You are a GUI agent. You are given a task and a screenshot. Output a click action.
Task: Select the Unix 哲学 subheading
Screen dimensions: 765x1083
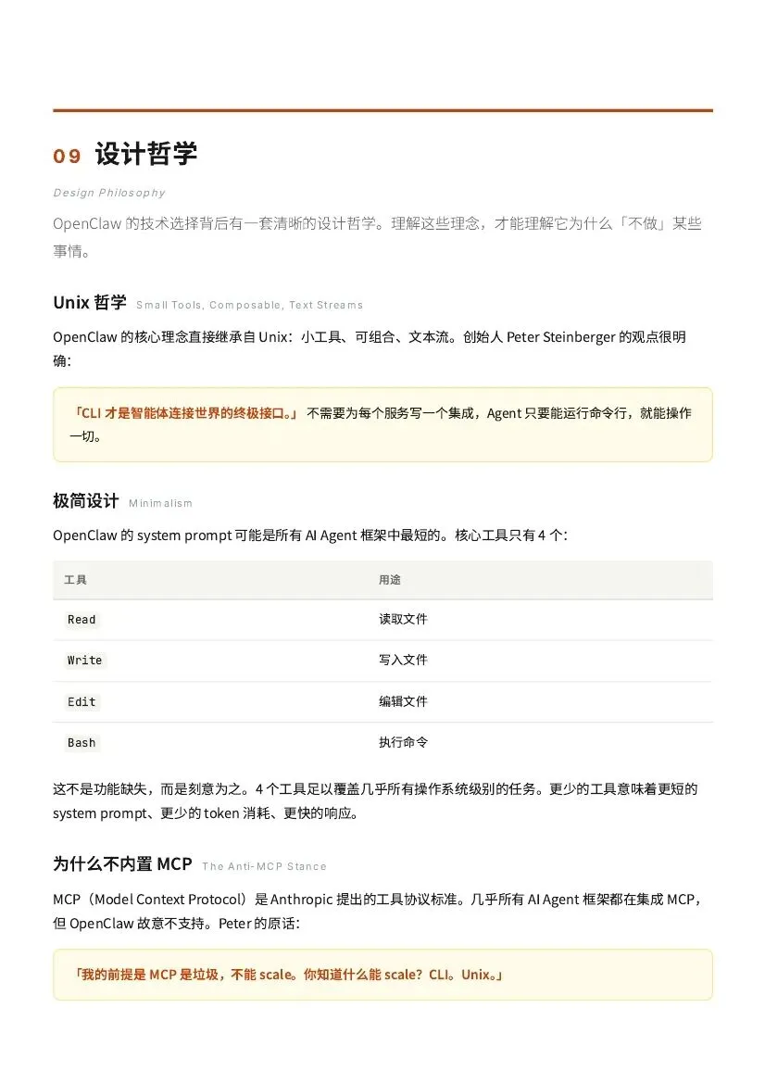[90, 303]
